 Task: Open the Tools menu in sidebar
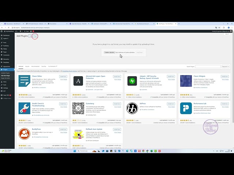click(5, 85)
